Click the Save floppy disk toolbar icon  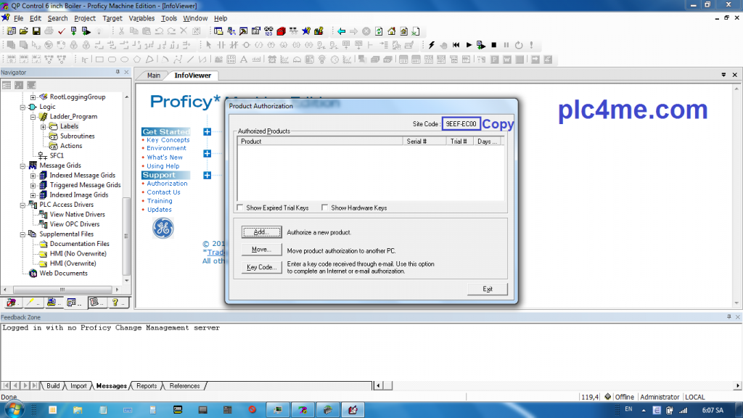click(x=36, y=31)
